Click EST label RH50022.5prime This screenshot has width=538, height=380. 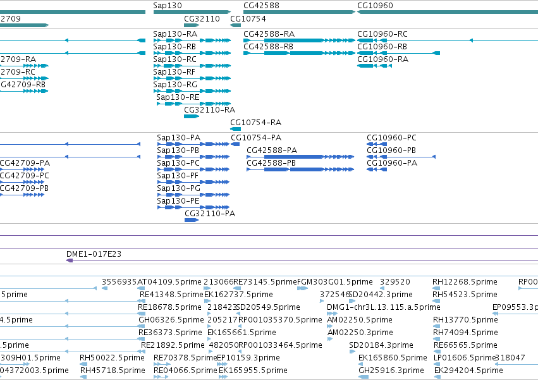[x=112, y=358]
